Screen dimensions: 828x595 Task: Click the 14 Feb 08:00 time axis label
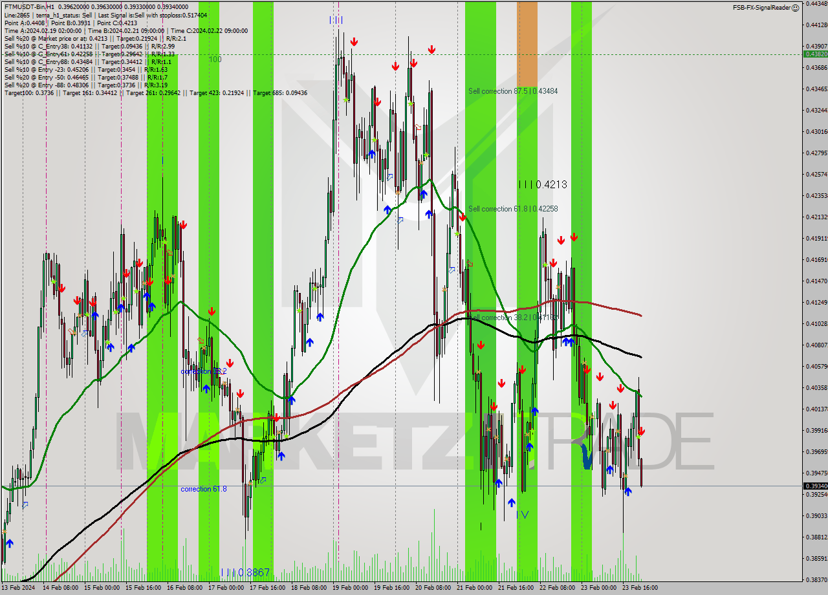(x=60, y=588)
